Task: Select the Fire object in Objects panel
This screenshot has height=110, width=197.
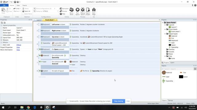Action: click(x=183, y=72)
